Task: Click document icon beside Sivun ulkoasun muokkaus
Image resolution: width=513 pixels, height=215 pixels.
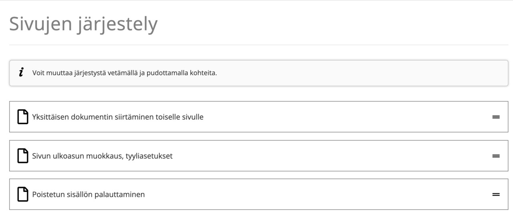Action: 23,156
